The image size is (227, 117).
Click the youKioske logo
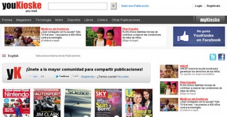[22, 7]
